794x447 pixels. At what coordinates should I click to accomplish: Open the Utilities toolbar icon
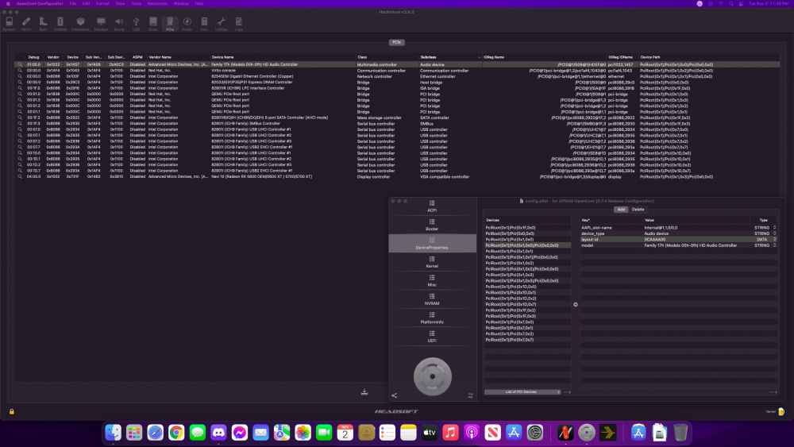[x=222, y=24]
